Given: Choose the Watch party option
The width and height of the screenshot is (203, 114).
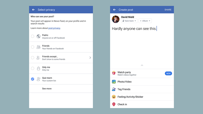Looking at the screenshot, I should click(142, 73).
